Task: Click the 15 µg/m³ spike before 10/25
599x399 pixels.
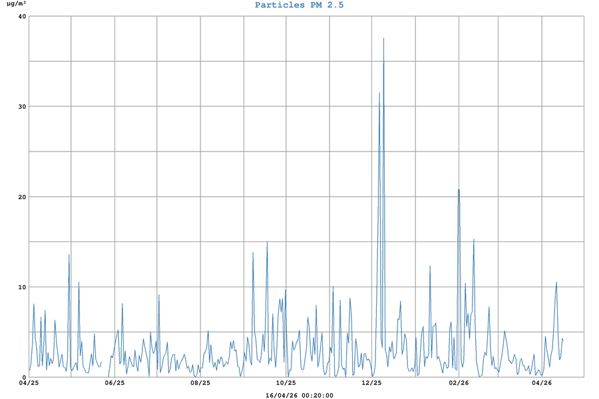Action: tap(267, 243)
